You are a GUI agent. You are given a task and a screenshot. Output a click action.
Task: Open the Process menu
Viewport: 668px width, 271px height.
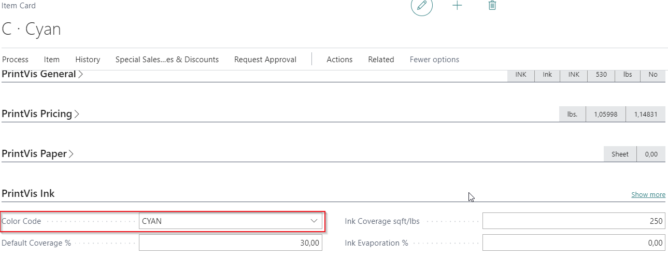pyautogui.click(x=15, y=60)
